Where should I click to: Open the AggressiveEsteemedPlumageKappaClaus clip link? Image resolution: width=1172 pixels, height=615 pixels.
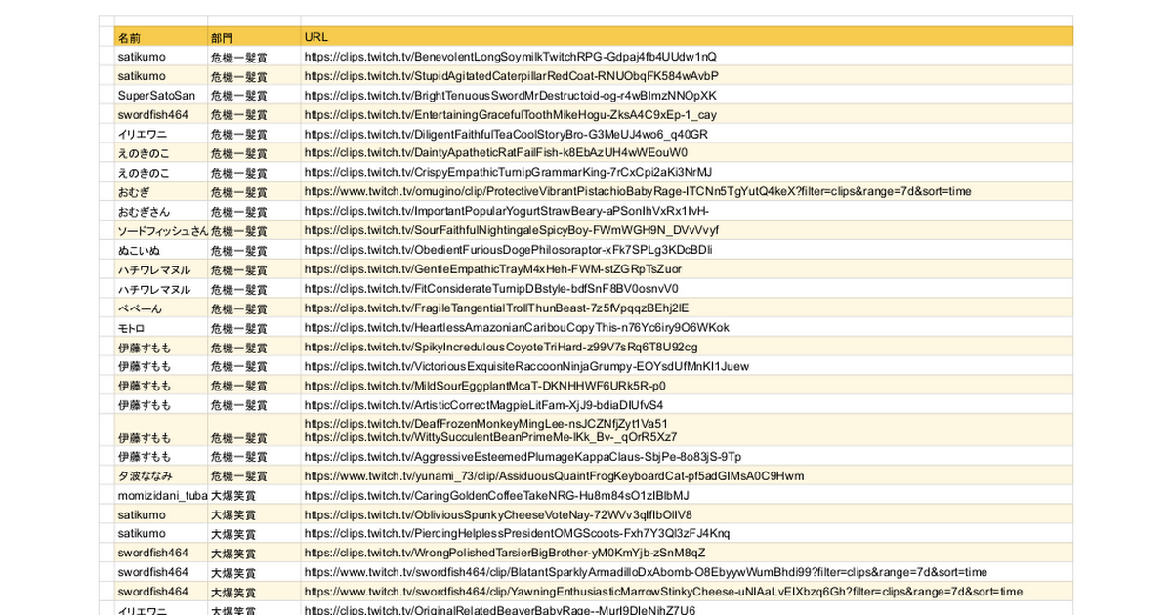point(523,457)
